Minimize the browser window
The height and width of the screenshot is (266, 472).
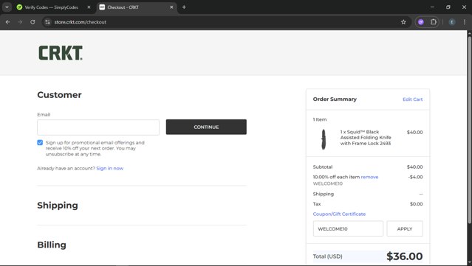coord(432,7)
